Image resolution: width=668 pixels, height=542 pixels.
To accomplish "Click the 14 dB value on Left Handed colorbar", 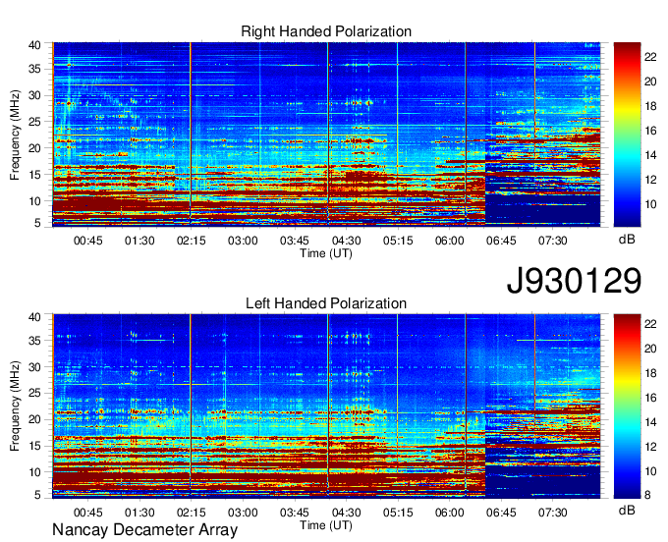I will click(650, 422).
